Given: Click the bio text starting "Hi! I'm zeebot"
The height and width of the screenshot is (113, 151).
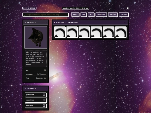Looking at the screenshot, I should 36,58.
